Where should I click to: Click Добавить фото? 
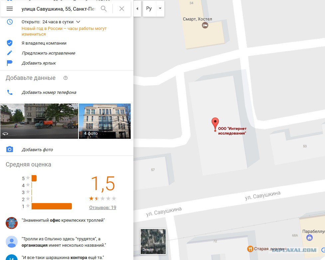click(x=37, y=149)
